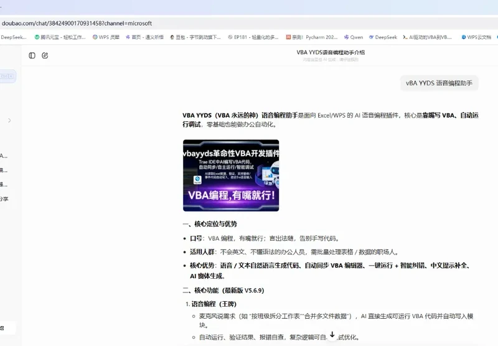Select the sidebar chat entry ending in 分享

pyautogui.click(x=4, y=199)
